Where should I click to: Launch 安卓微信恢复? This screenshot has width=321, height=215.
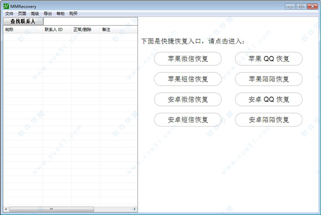point(188,99)
